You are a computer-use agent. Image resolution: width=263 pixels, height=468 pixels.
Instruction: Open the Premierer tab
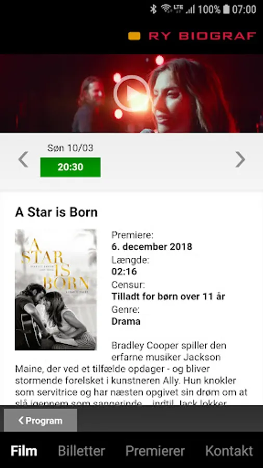(155, 451)
